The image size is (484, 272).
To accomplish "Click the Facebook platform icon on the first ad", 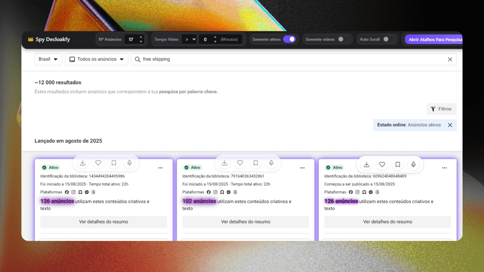I will pos(67,192).
